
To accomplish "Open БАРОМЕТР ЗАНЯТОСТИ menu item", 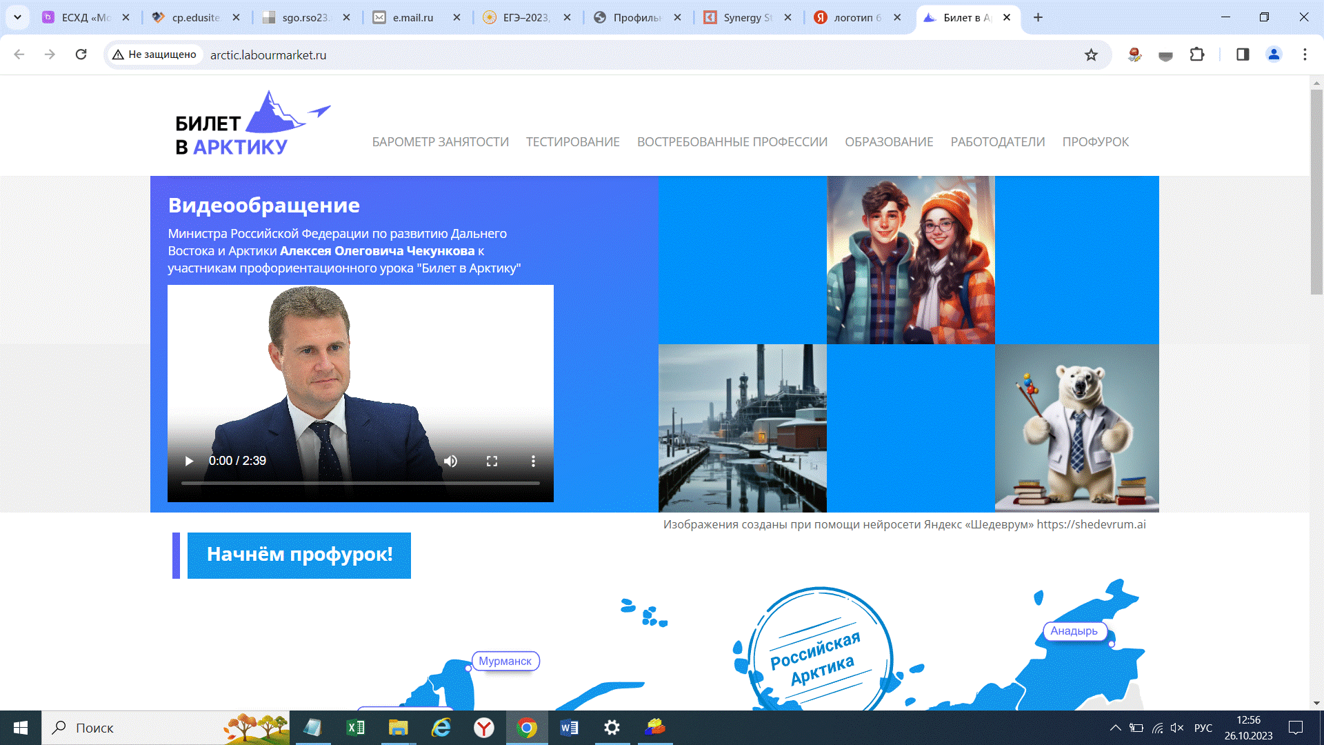I will point(441,141).
